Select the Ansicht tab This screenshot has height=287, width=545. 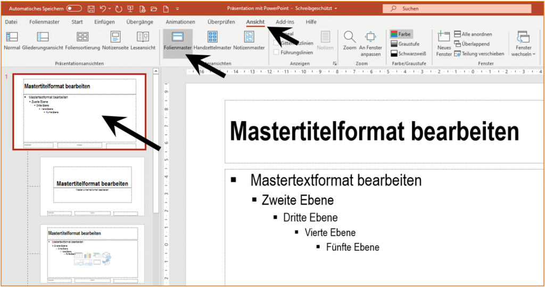tap(255, 22)
